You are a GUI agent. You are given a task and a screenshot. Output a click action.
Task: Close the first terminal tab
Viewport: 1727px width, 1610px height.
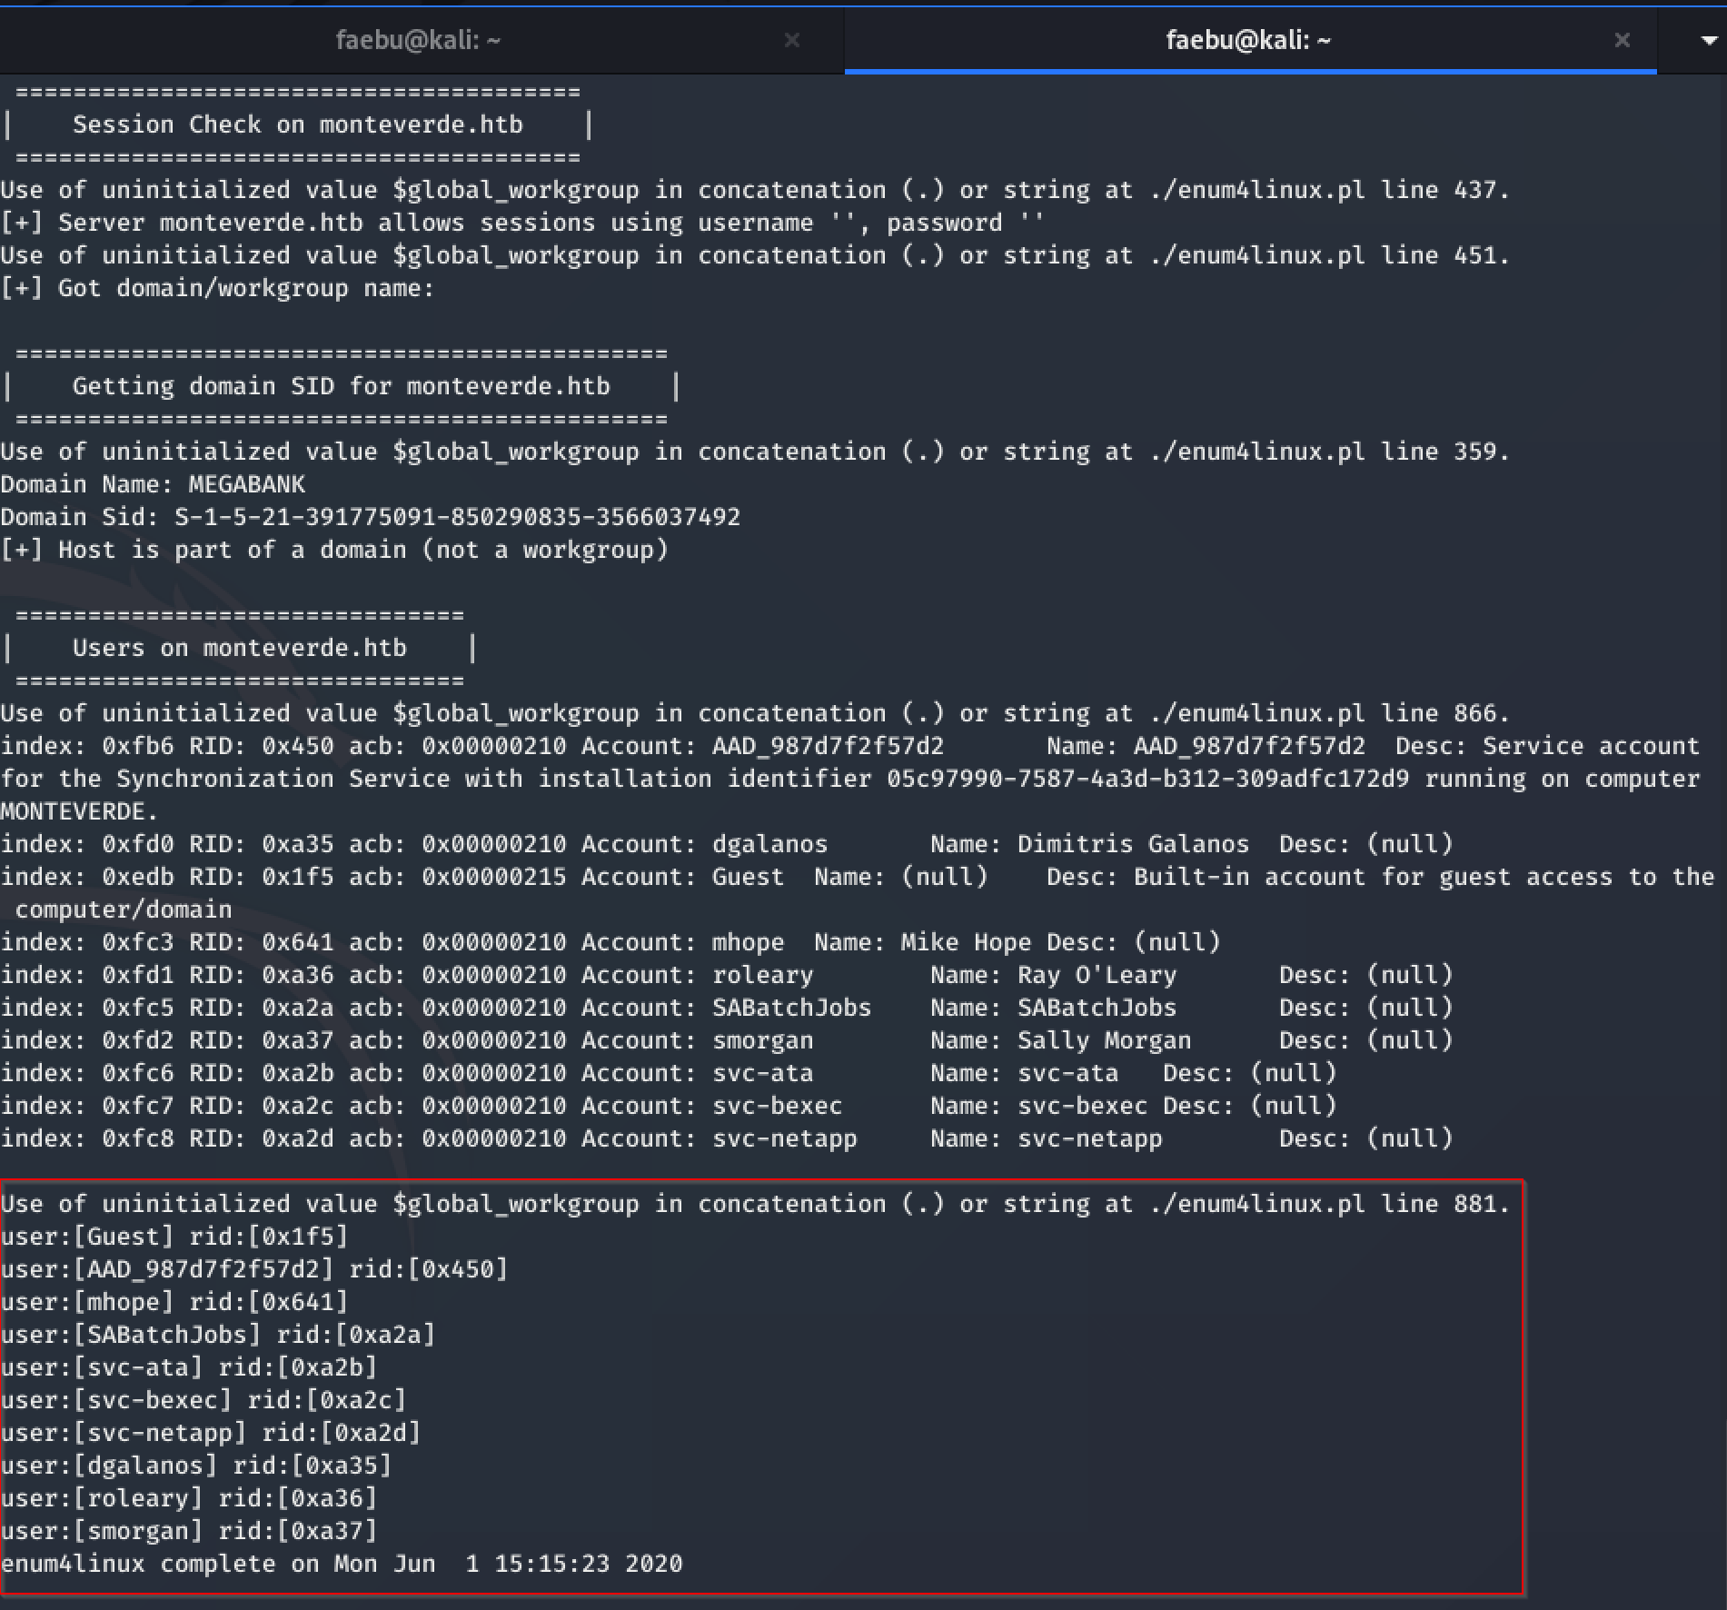coord(792,40)
